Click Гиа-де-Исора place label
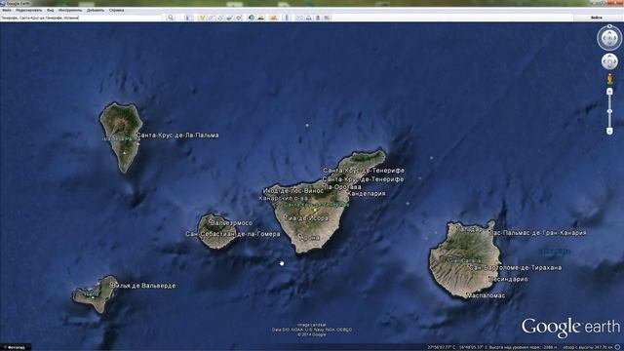 click(306, 218)
